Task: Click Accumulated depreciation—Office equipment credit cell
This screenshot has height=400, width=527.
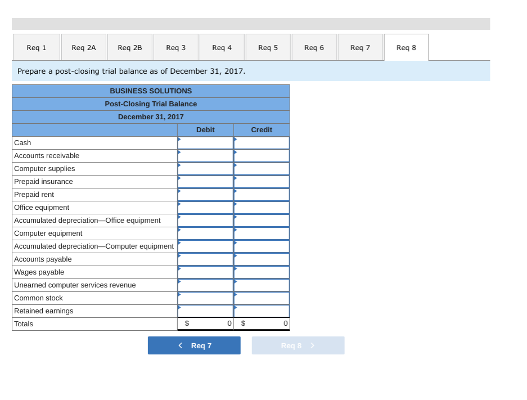Action: click(x=262, y=221)
